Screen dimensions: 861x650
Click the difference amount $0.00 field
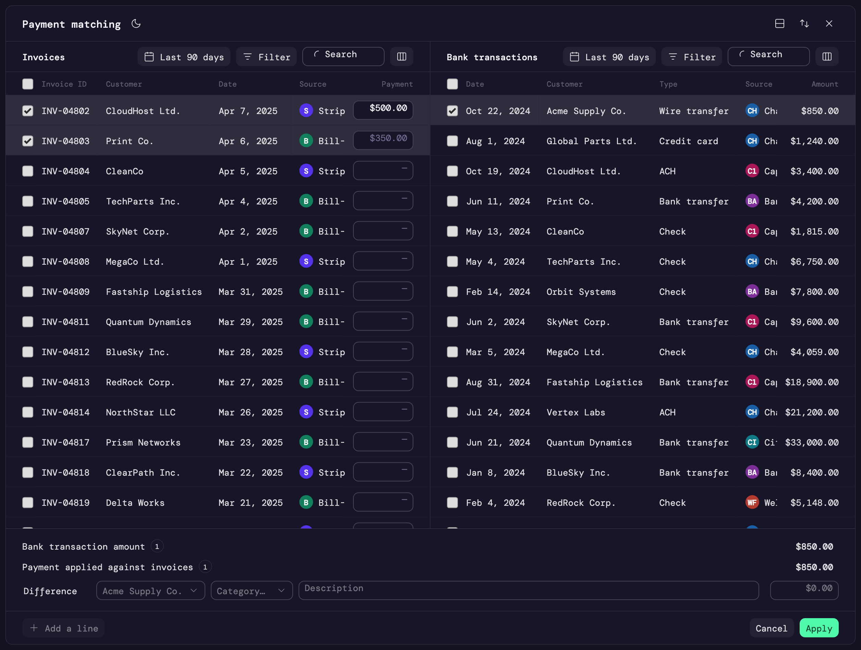point(804,590)
